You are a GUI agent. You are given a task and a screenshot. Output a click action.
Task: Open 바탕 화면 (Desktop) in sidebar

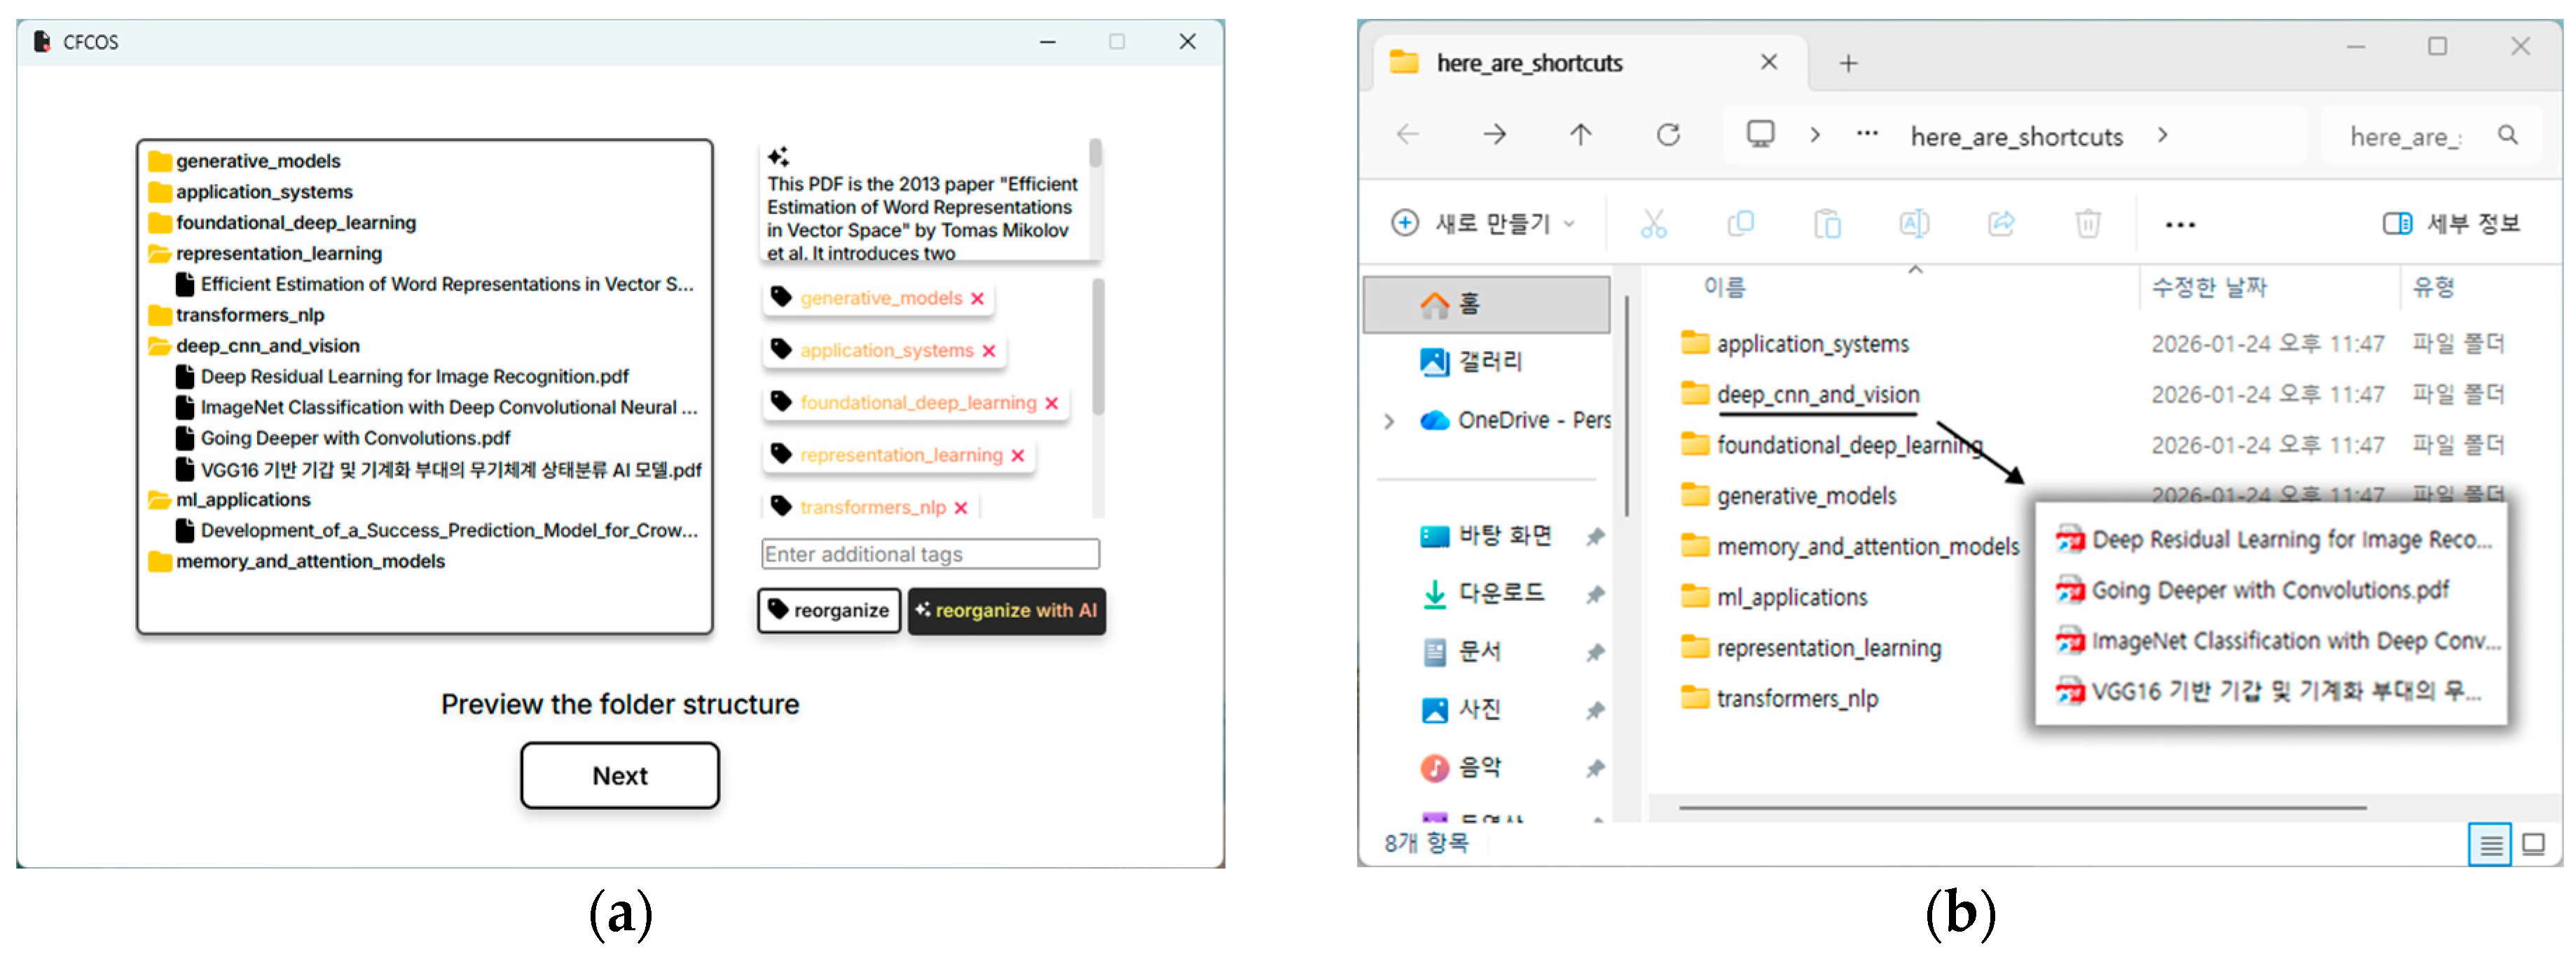[x=1487, y=536]
